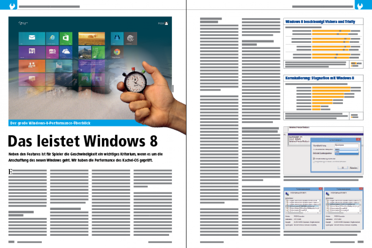Click the 'Das leistet Windows 8' headline
372x248 pixels.
pyautogui.click(x=83, y=141)
